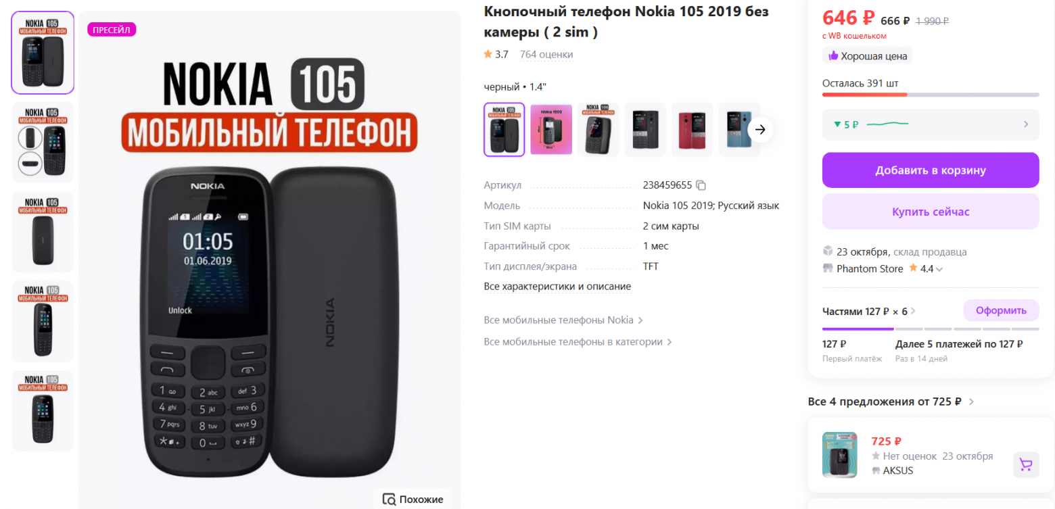Open Все характеристики и описание link

[557, 287]
